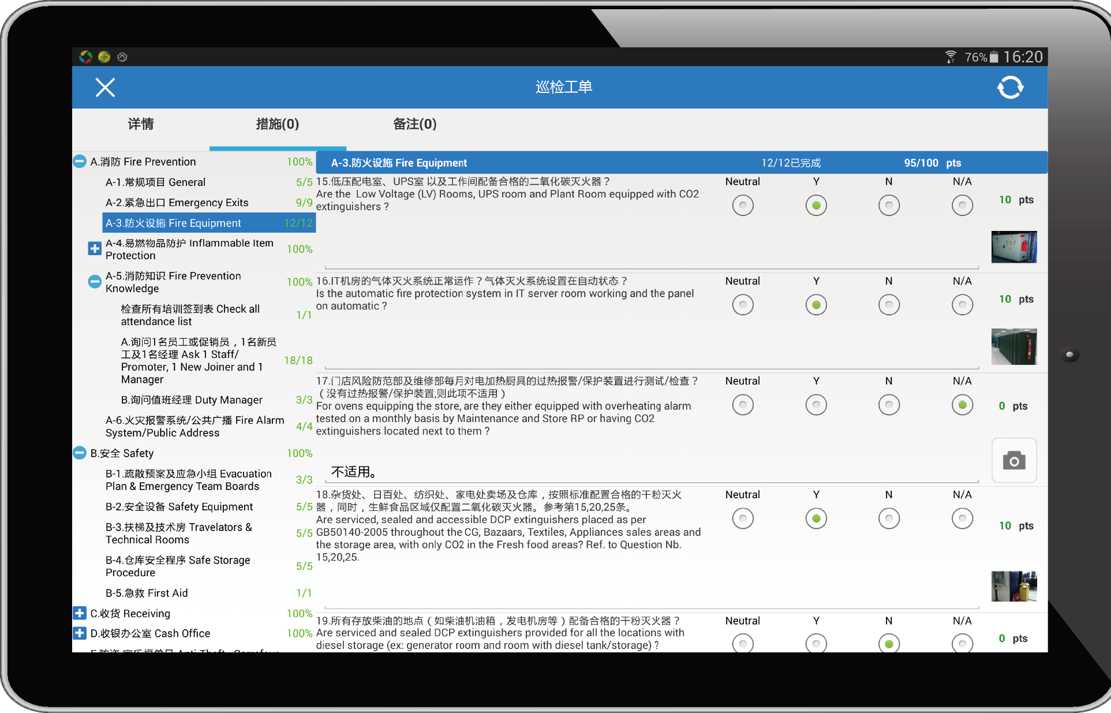Edit the 不适用 remark field

[x=652, y=472]
